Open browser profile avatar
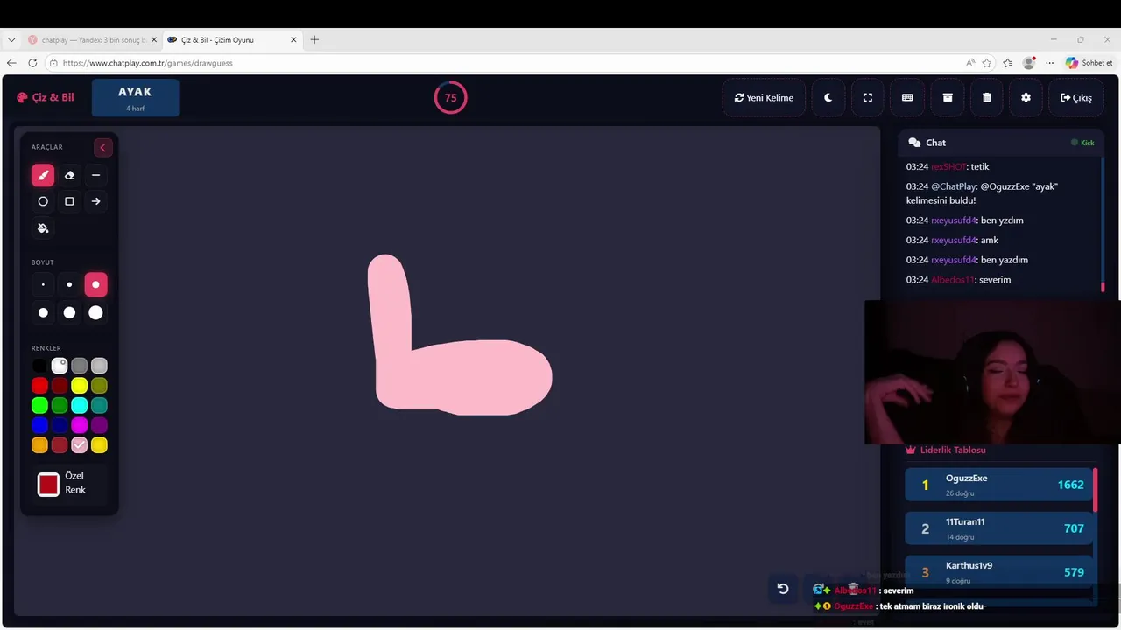1121x630 pixels. [1029, 63]
